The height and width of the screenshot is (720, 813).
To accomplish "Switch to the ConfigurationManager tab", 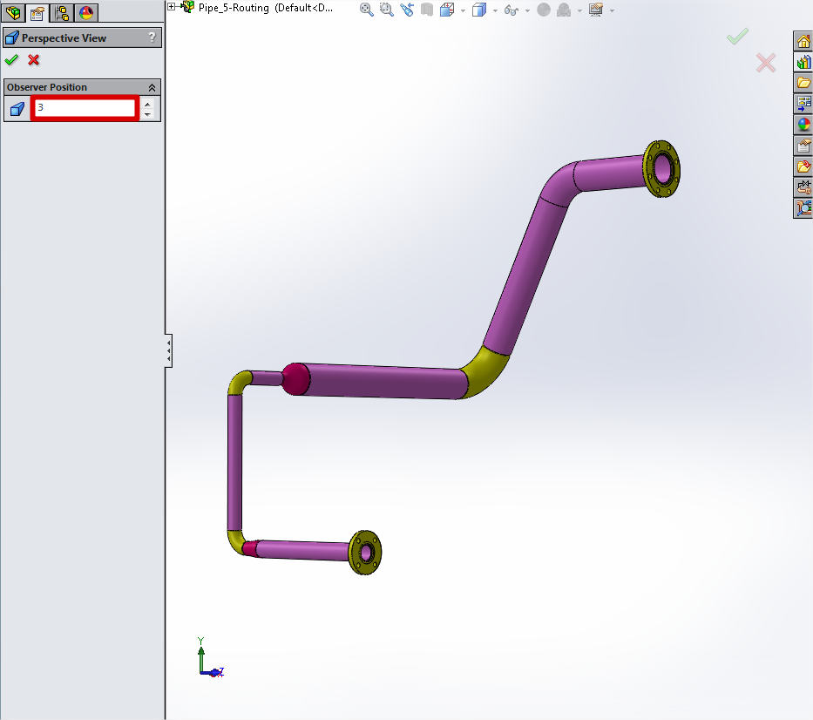I will click(62, 12).
